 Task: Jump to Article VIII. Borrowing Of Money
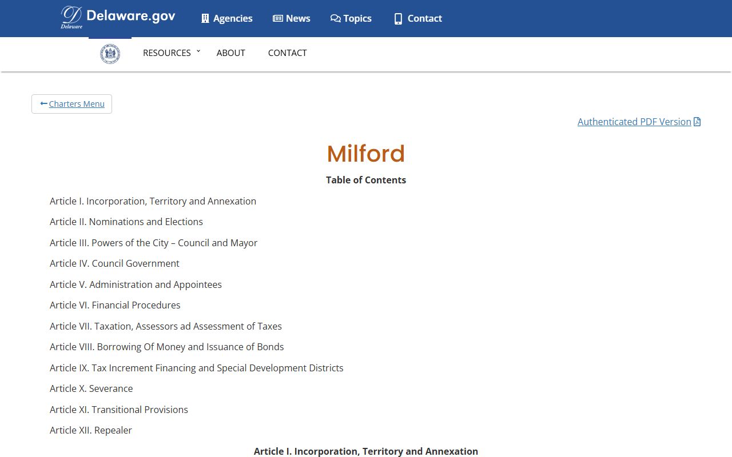click(x=167, y=347)
